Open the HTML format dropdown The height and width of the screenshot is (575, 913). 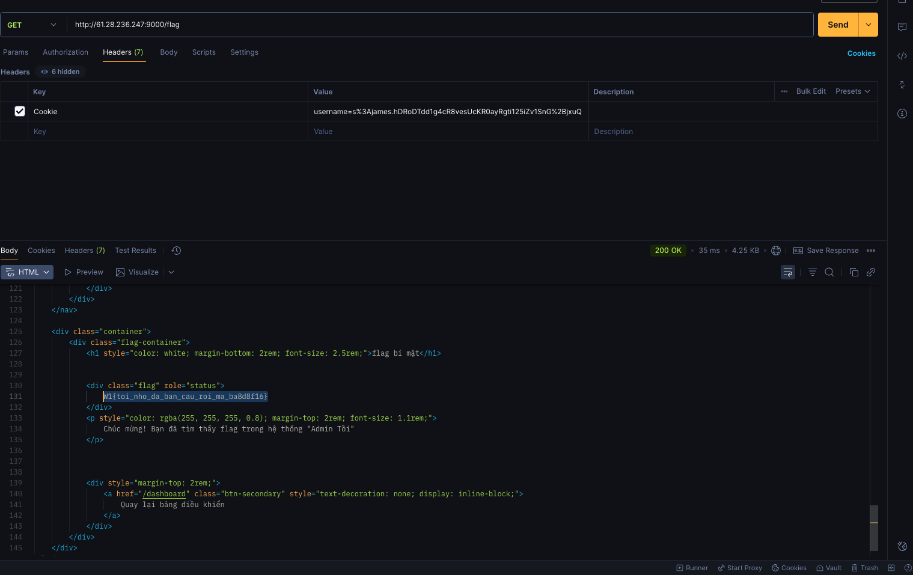pos(27,272)
